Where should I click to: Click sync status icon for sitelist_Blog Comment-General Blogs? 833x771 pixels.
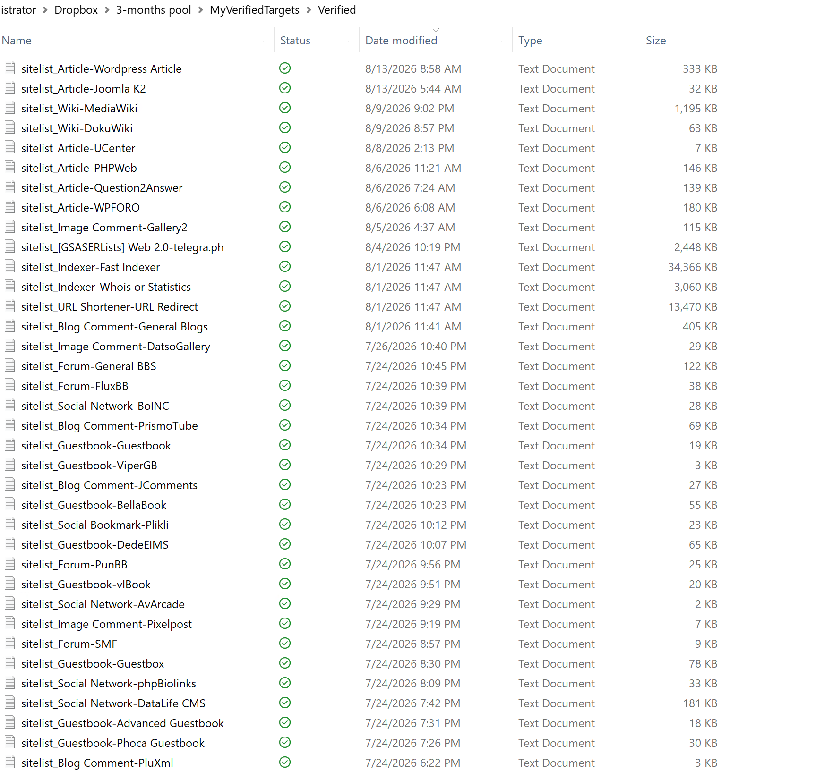tap(285, 326)
